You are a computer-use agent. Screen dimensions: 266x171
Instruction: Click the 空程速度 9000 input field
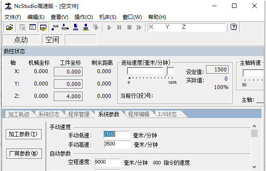(108, 162)
